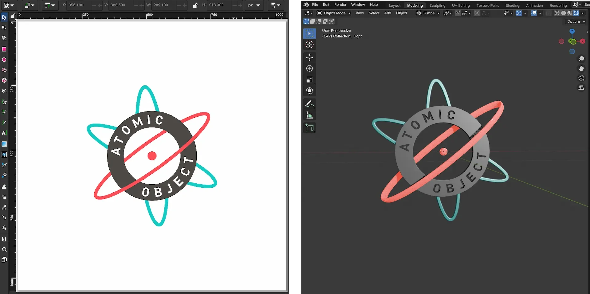590x294 pixels.
Task: Open Inkscape select-all options dropdown at left
Action: [x=9, y=5]
